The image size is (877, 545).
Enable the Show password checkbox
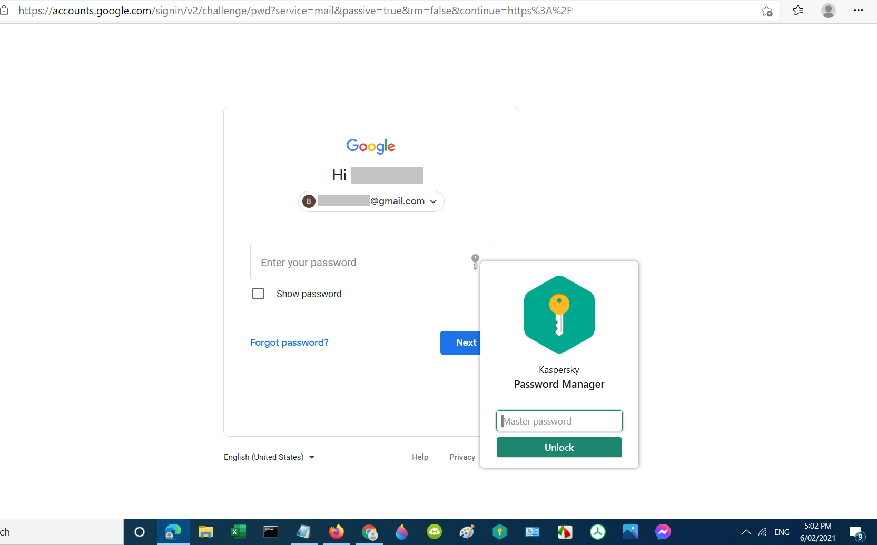(258, 294)
